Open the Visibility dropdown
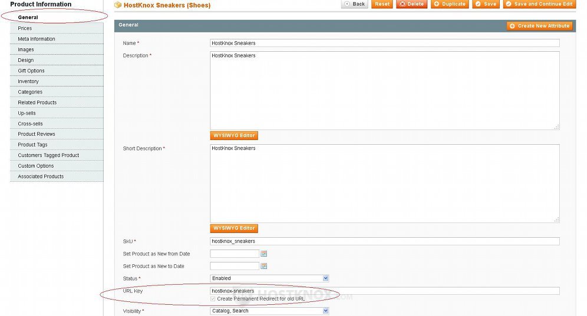The height and width of the screenshot is (316, 587). coord(269,311)
